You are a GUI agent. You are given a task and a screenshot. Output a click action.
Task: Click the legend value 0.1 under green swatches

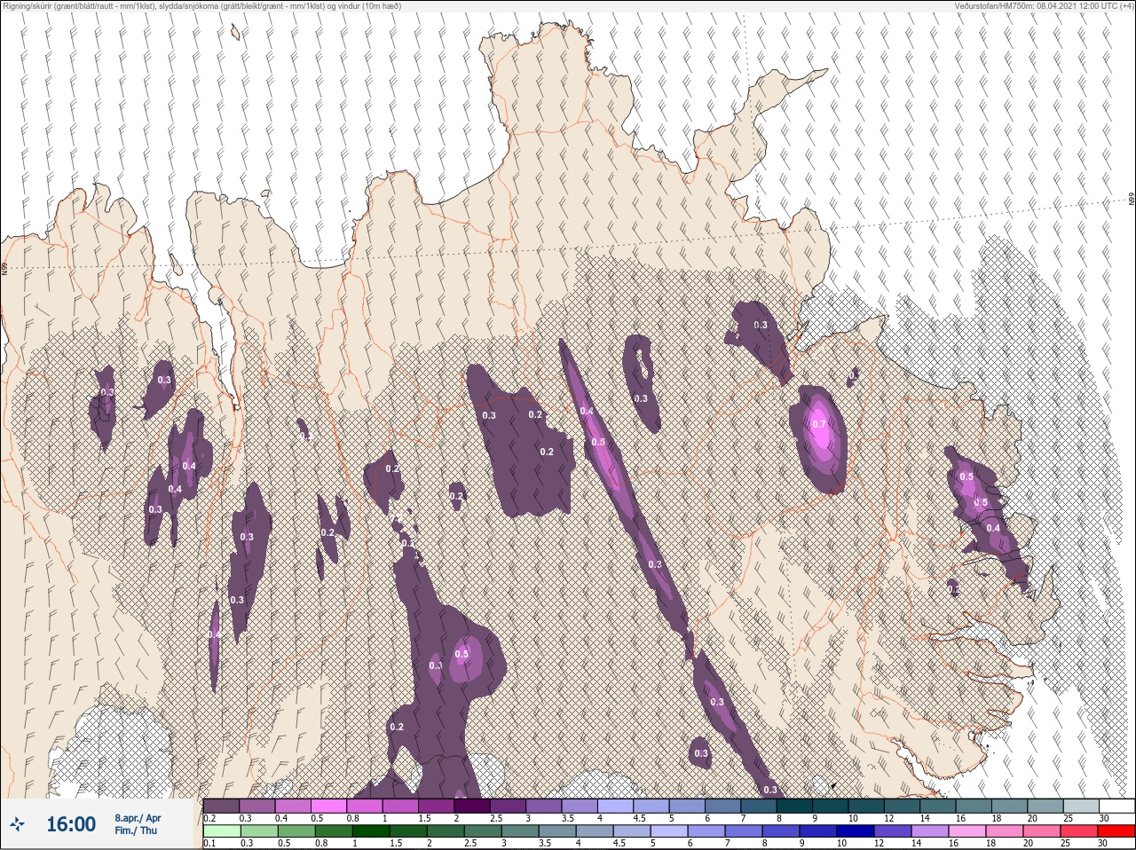209,844
